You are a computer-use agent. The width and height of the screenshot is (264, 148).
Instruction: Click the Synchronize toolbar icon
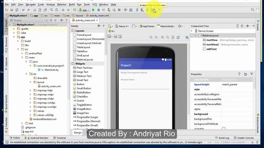pos(17,10)
